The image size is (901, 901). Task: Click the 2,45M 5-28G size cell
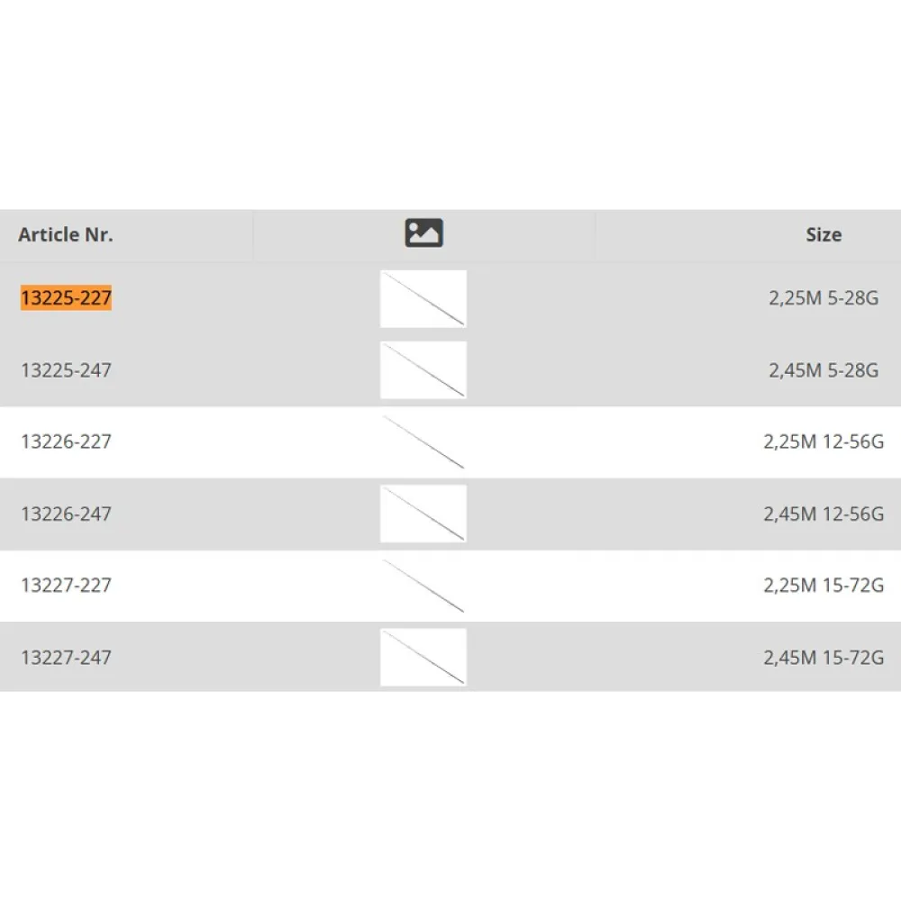click(824, 370)
